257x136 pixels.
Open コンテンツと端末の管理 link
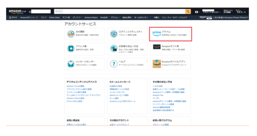[x=76, y=92]
